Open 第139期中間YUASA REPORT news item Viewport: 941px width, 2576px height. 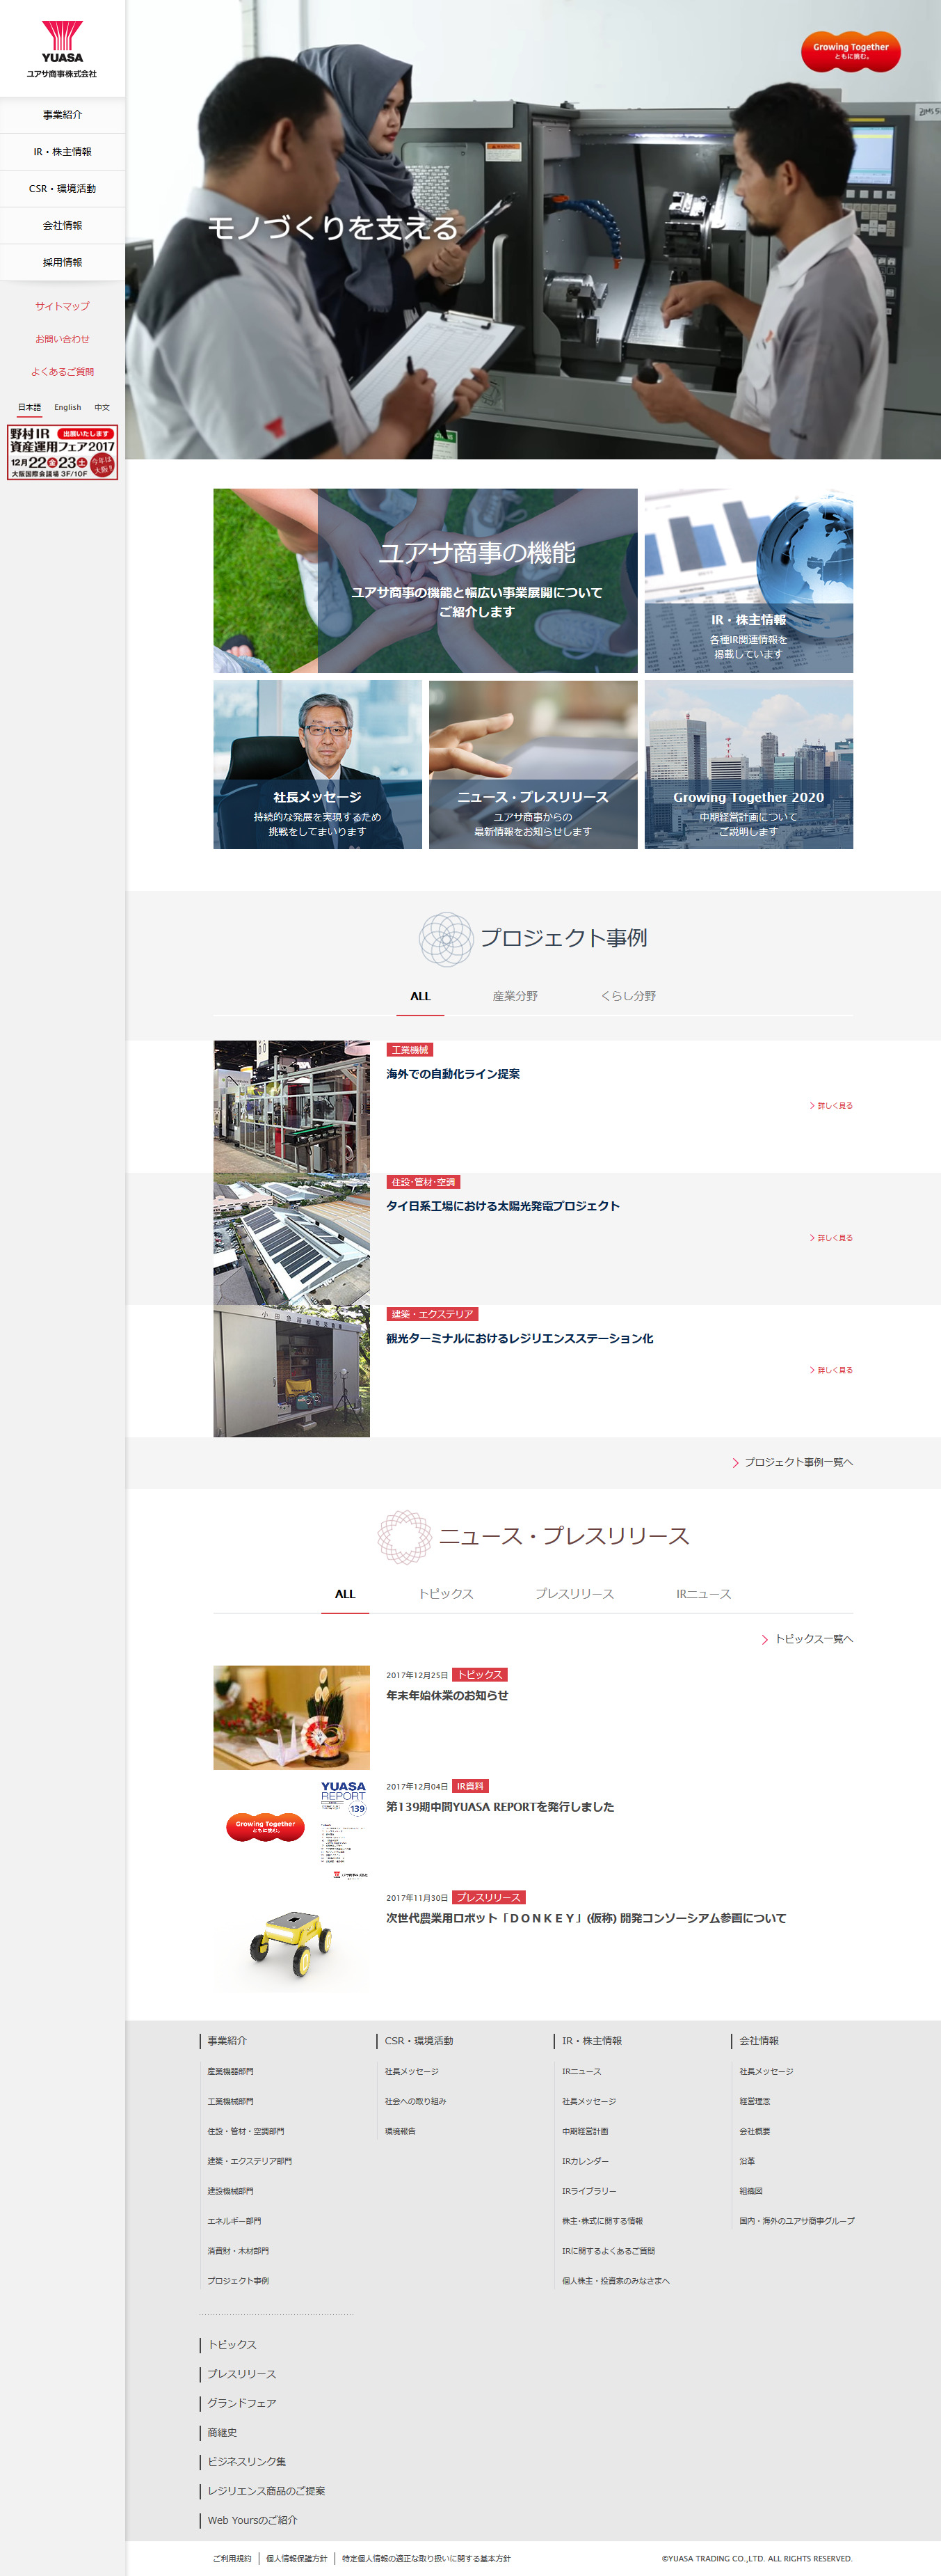pos(501,1807)
